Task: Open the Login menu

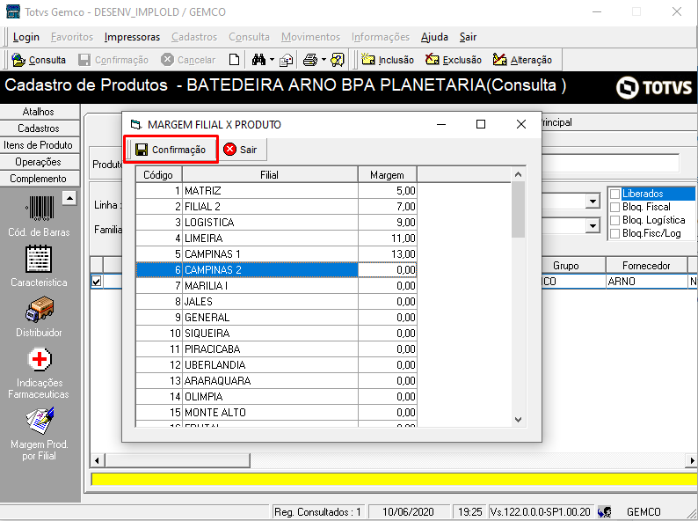Action: click(x=26, y=37)
